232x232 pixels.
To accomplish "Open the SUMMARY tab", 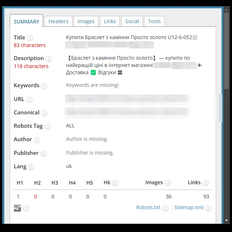I will pos(26,21).
